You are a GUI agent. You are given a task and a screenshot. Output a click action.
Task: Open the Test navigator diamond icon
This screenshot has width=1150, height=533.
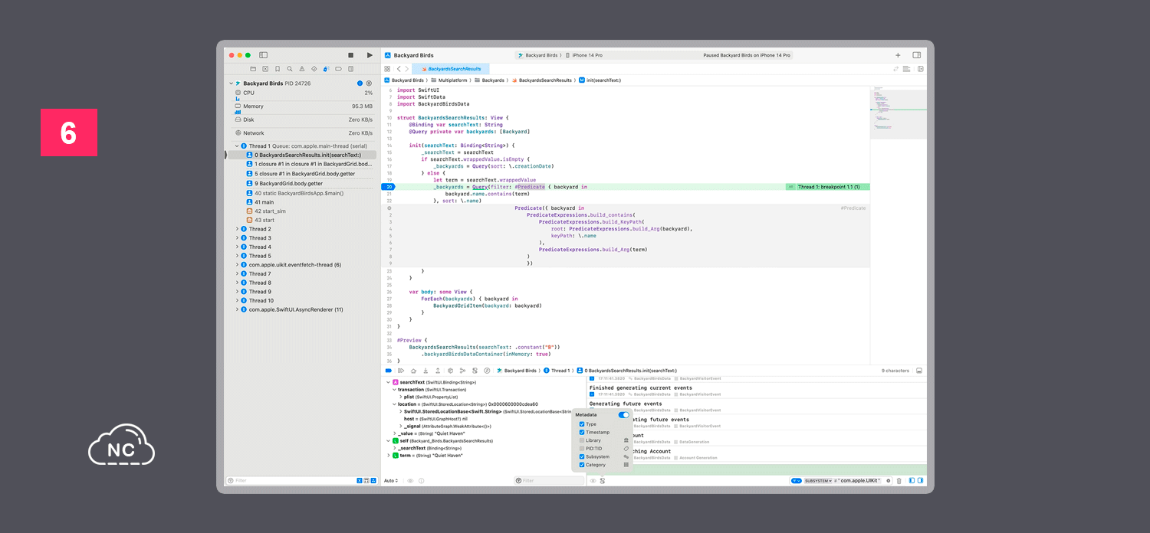pos(314,69)
